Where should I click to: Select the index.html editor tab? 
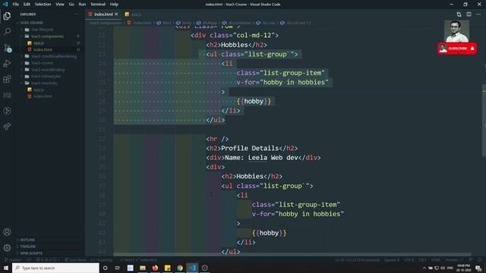[x=103, y=14]
